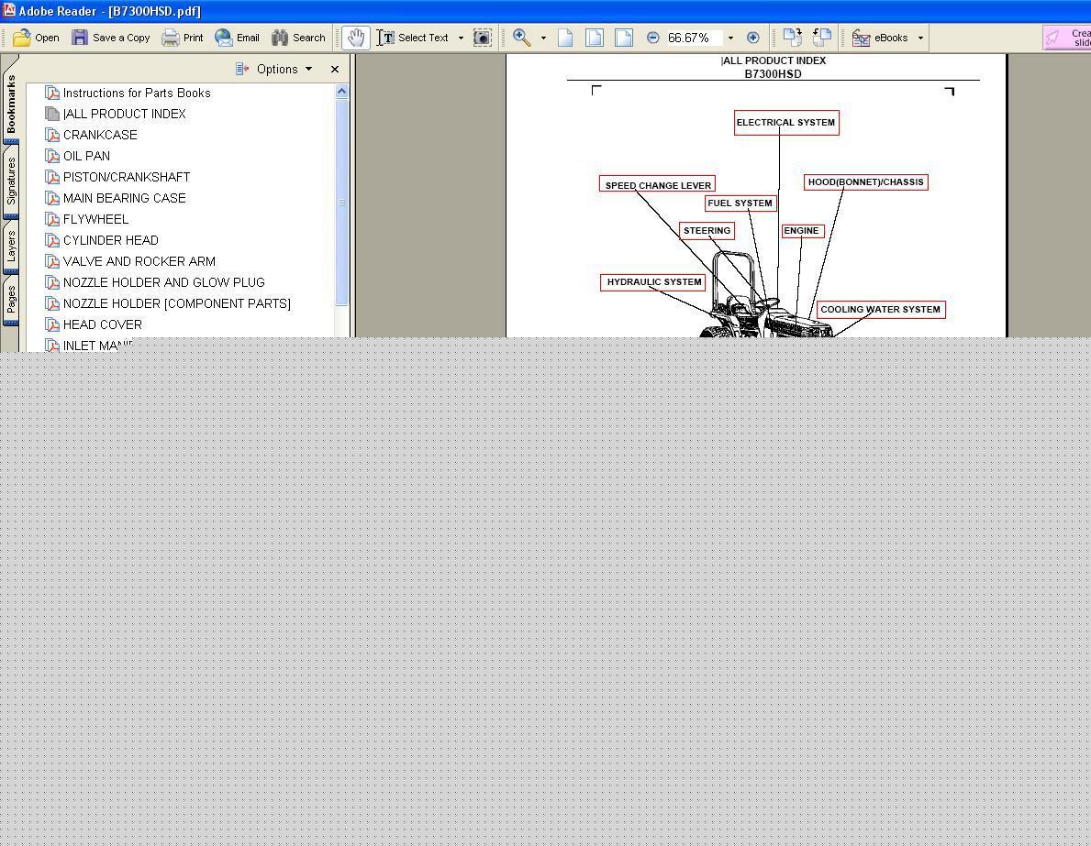1091x846 pixels.
Task: Choose the Zoom In magnifier tool
Action: tap(522, 38)
